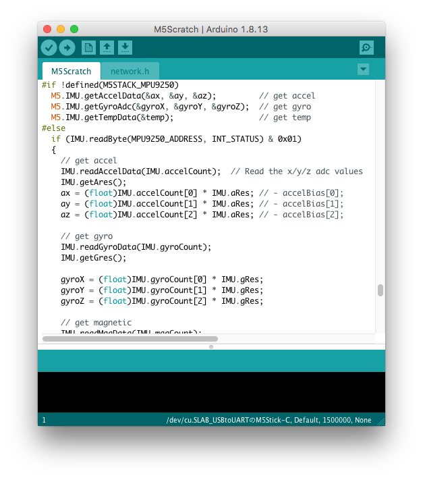The image size is (423, 480).
Task: Open the Serial Monitor magnifier icon
Action: 366,47
